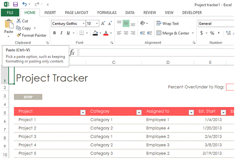Click the Save icon in quick access toolbar
The width and height of the screenshot is (235, 159).
(15, 4)
